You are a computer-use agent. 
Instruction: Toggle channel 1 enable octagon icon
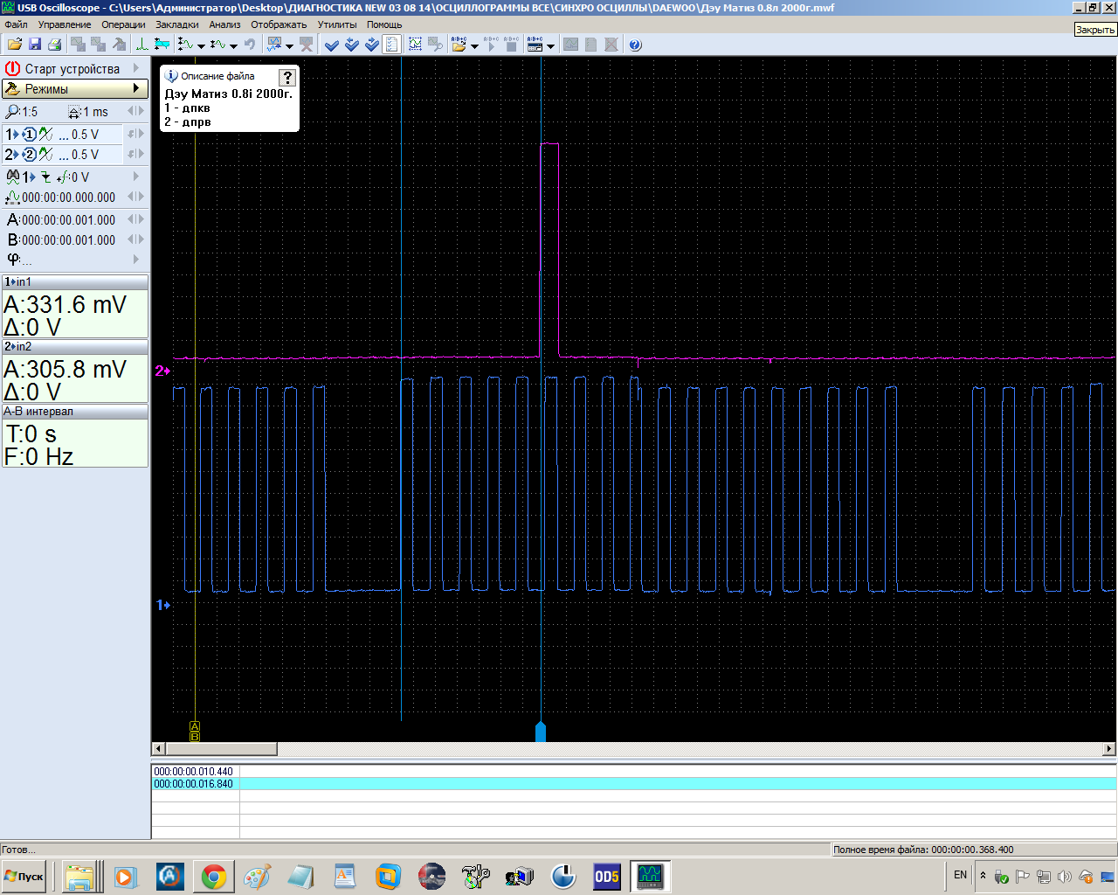coord(29,135)
